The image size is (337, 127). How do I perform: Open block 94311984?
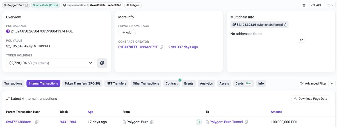coord(68,122)
